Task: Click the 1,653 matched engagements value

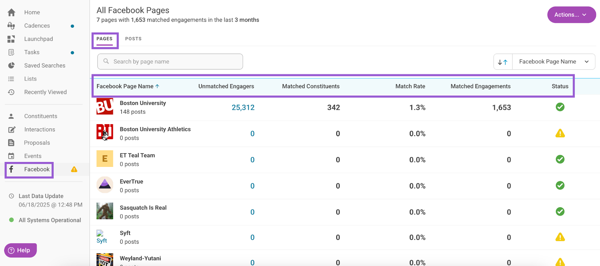Action: click(502, 107)
